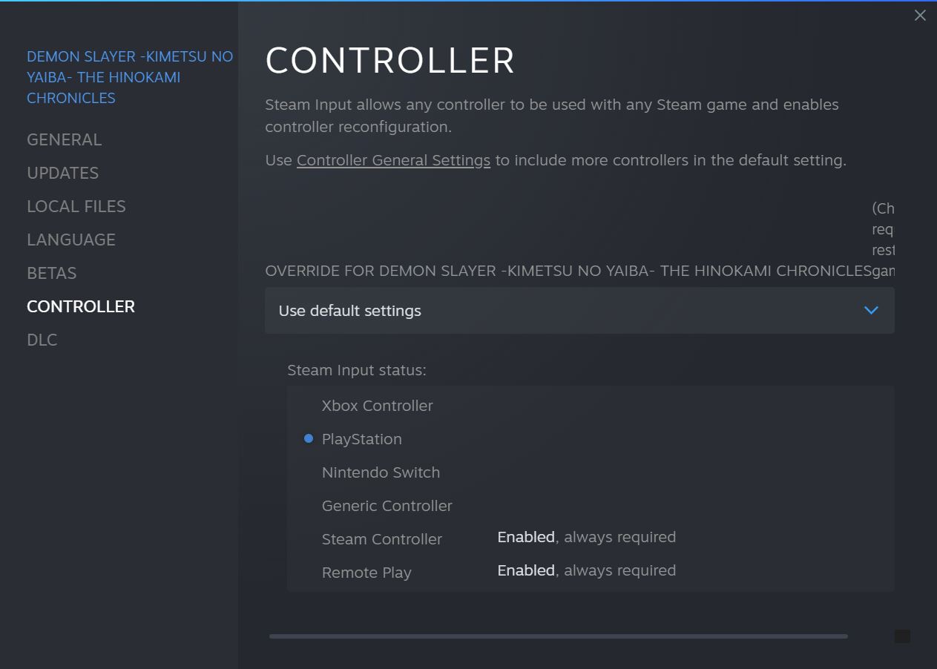This screenshot has width=937, height=669.
Task: Choose the Generic Controller status entry
Action: (x=387, y=506)
